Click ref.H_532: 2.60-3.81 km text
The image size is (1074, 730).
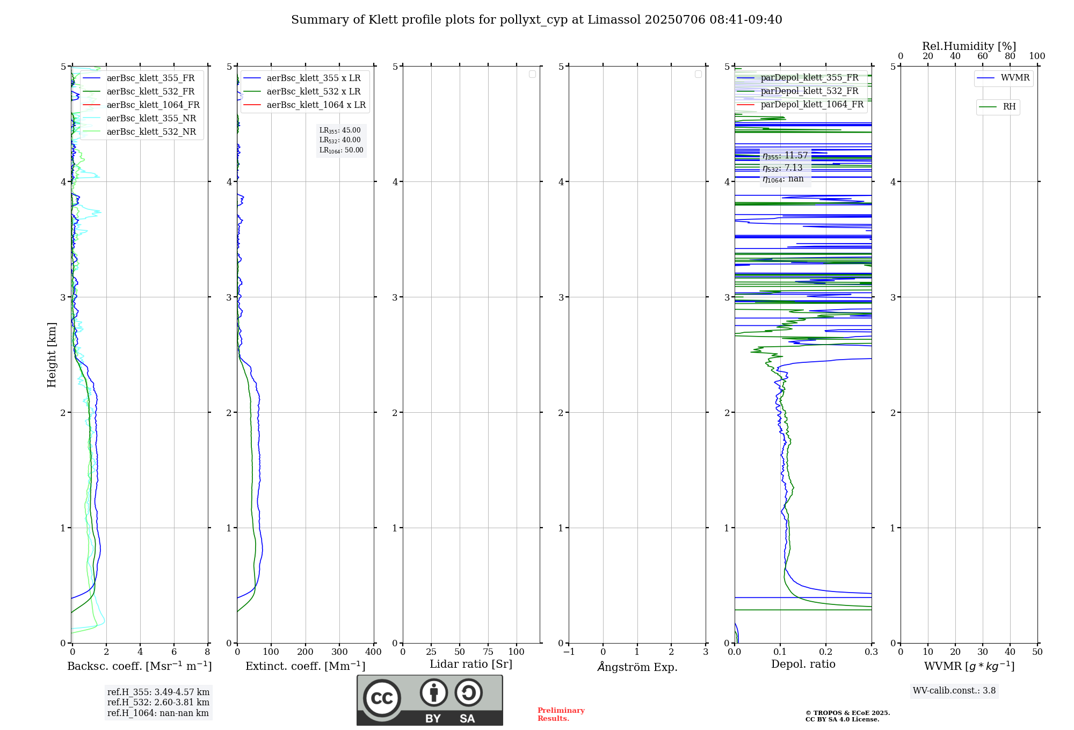pyautogui.click(x=158, y=703)
